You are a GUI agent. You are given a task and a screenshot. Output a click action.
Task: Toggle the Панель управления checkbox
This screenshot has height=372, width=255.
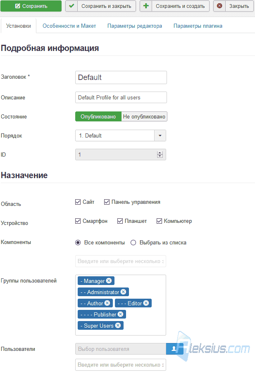[x=107, y=202]
